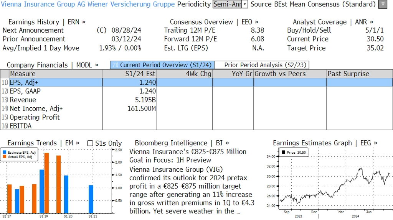Select the Revenue measure row
393x220 pixels.
196,100
